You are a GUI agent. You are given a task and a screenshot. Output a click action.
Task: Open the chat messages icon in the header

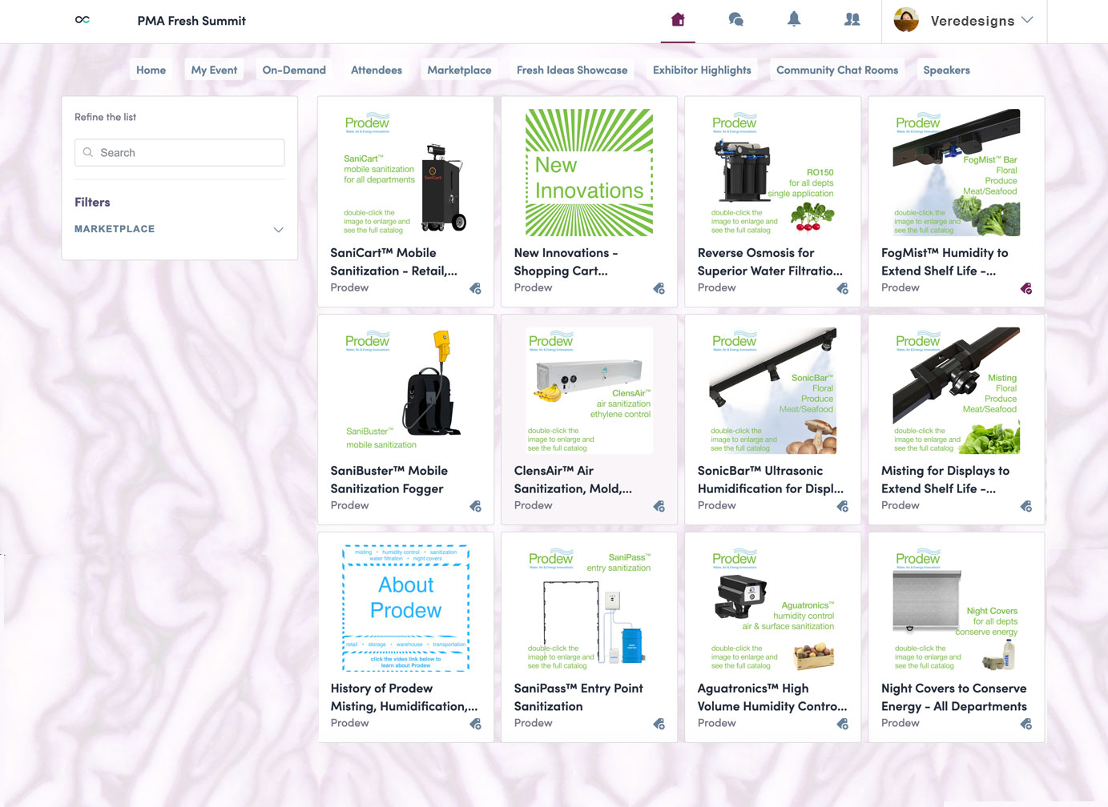pos(735,19)
